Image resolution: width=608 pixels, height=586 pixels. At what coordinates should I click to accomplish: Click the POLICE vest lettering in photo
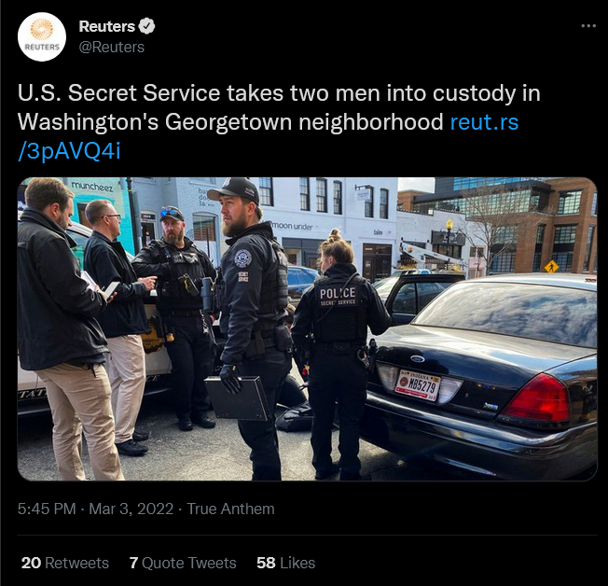[338, 293]
